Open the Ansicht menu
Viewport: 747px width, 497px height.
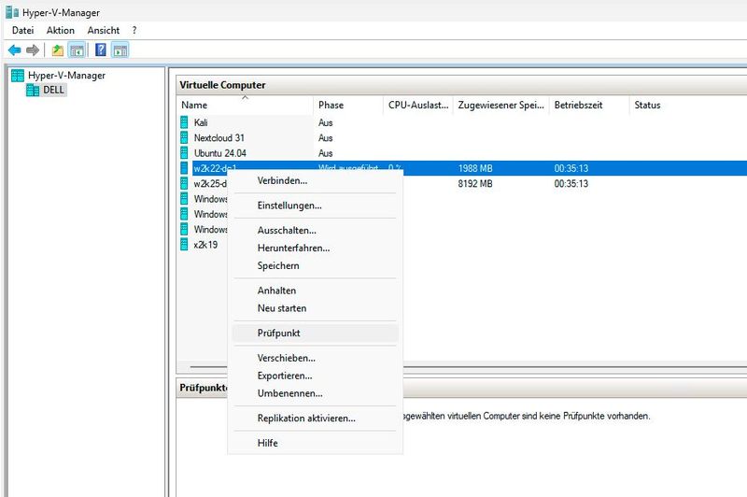(104, 30)
